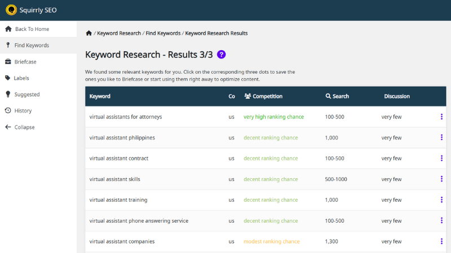Click the magnifier icon in Search header
Image resolution: width=451 pixels, height=253 pixels.
click(x=328, y=96)
